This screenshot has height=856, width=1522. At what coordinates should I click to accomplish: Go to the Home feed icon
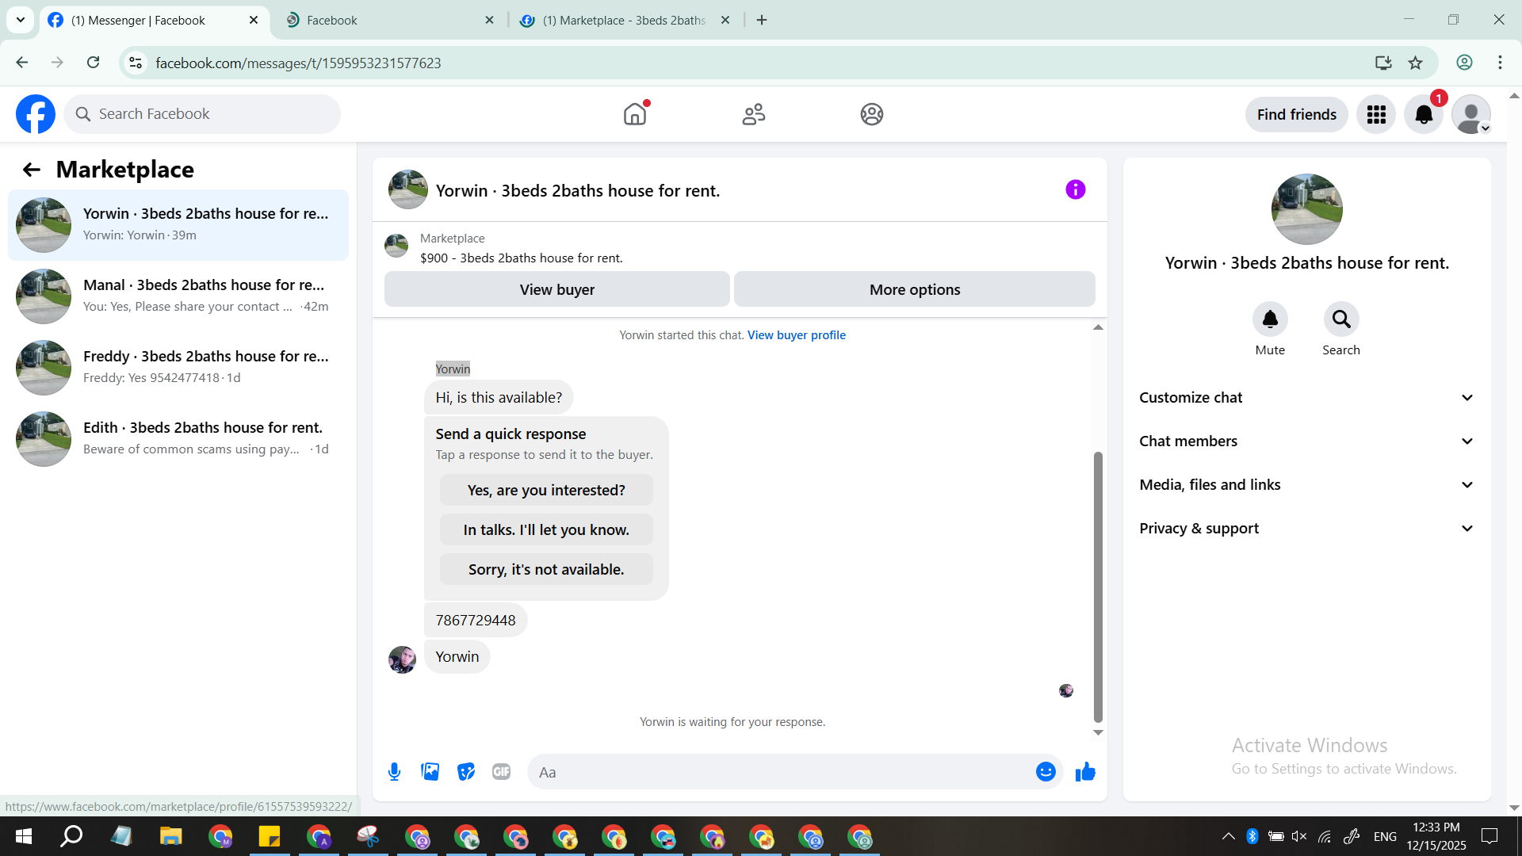click(x=635, y=114)
